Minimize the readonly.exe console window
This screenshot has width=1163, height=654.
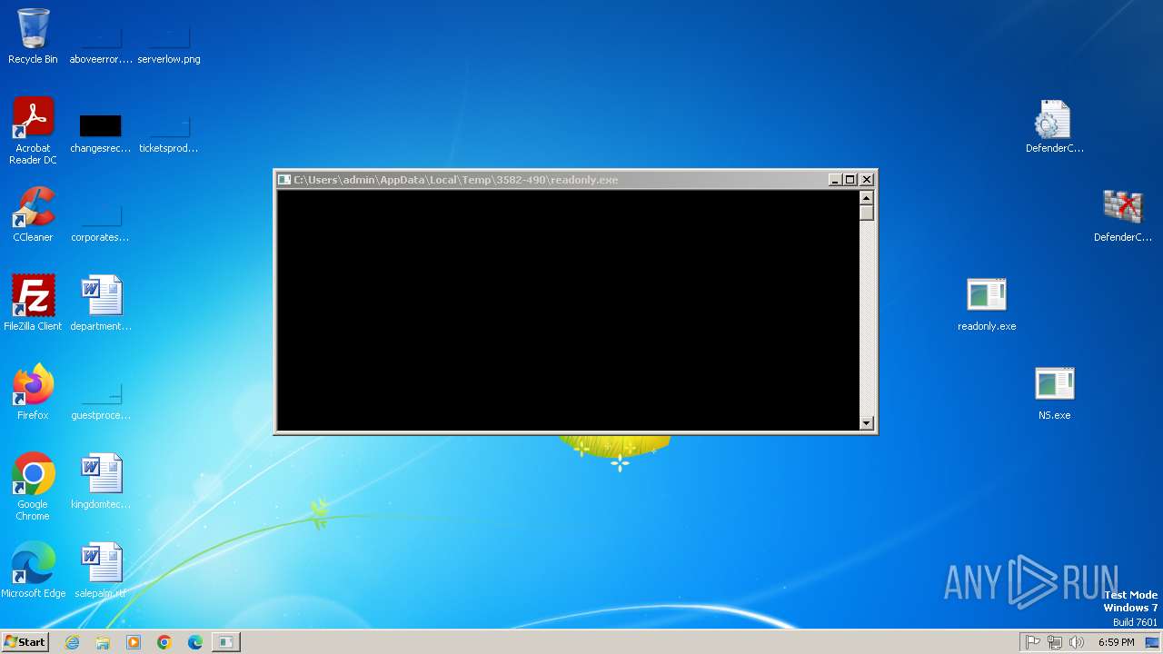(x=835, y=180)
